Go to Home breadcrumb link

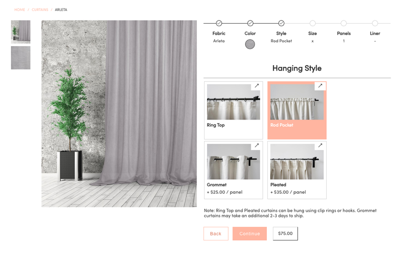[x=20, y=10]
